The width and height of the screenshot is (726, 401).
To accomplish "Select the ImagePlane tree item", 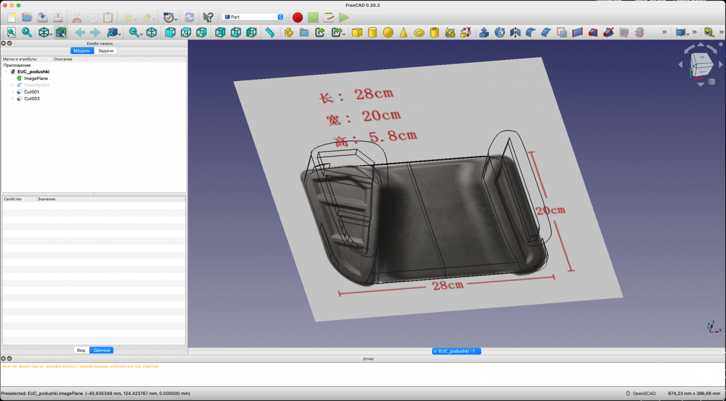I will (x=36, y=79).
